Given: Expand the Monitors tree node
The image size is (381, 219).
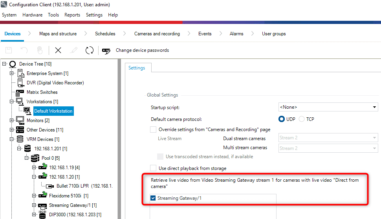Looking at the screenshot, I should (x=12, y=120).
